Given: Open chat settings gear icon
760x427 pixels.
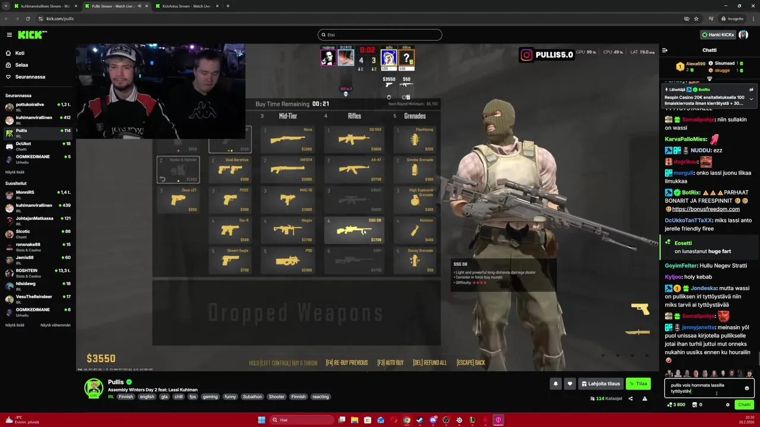Looking at the screenshot, I should 727,405.
